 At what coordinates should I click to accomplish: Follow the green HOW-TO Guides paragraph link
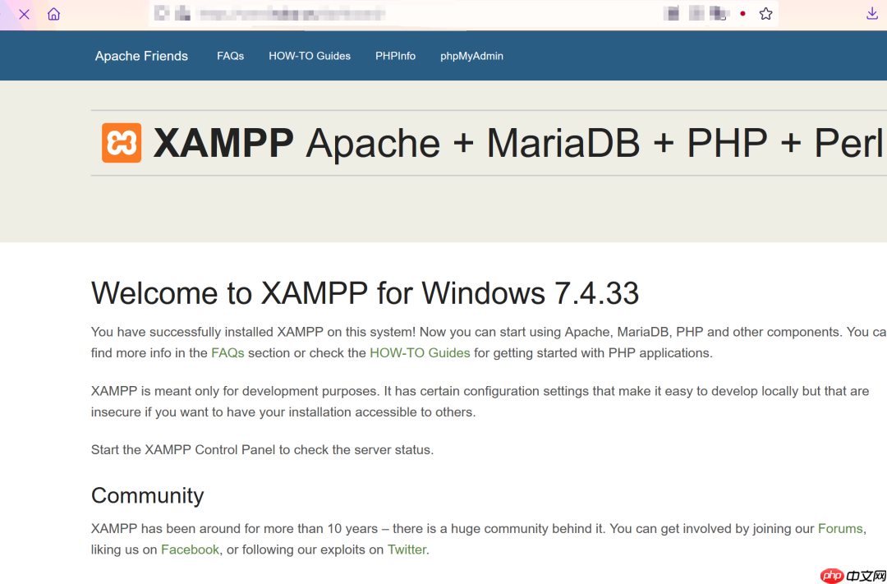coord(420,353)
